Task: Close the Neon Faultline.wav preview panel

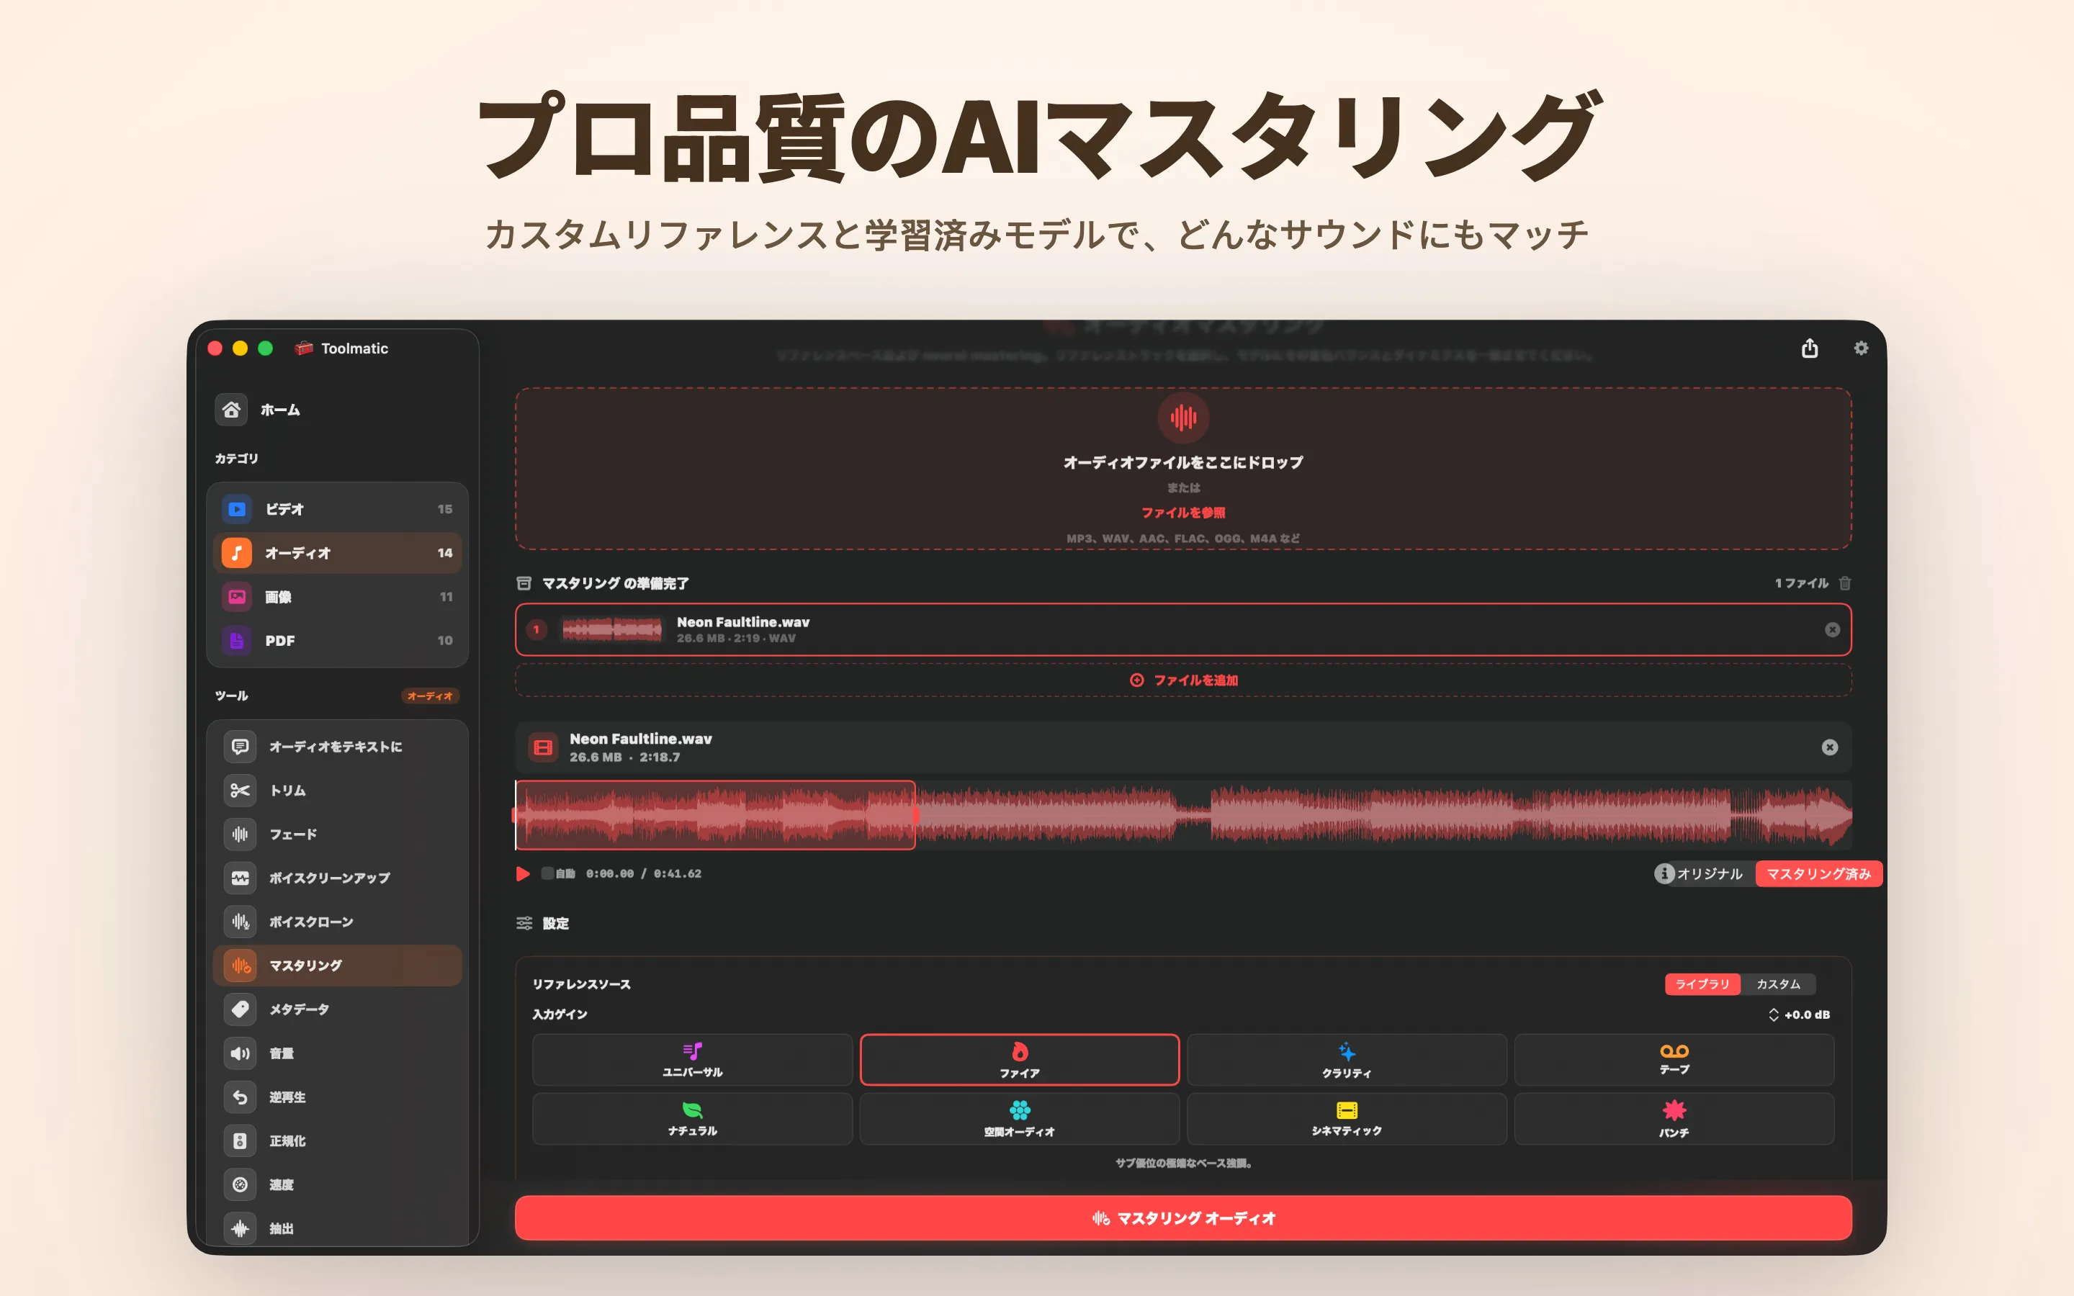Action: [1829, 747]
